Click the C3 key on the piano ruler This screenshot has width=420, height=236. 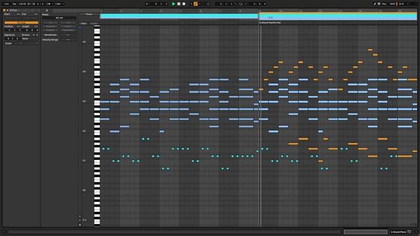coord(97,102)
